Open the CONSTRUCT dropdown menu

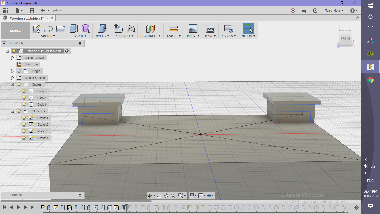pyautogui.click(x=150, y=36)
